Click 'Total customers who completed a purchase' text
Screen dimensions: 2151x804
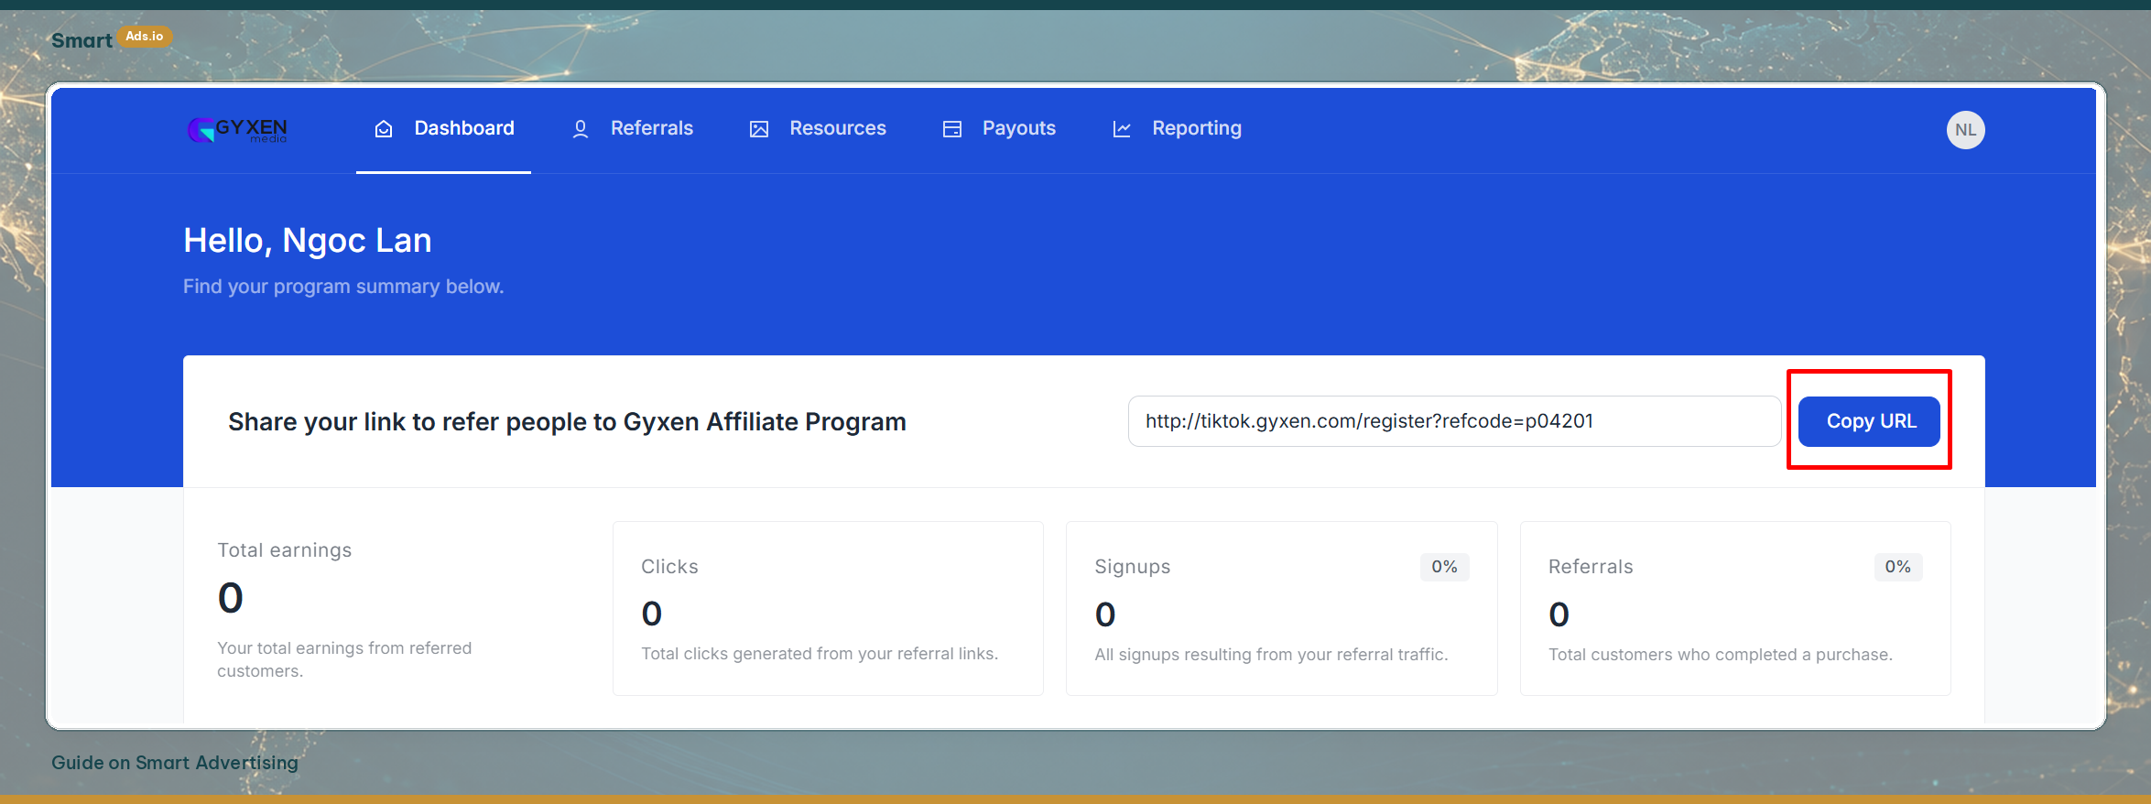coord(1720,655)
